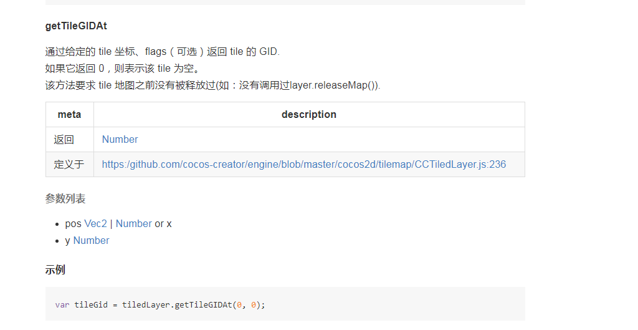The image size is (638, 330).
Task: Click the meta table header cell
Action: (70, 115)
